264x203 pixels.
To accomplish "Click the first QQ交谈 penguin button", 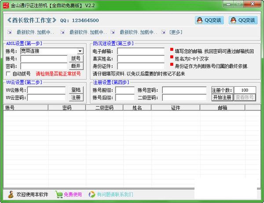I will 209,20.
